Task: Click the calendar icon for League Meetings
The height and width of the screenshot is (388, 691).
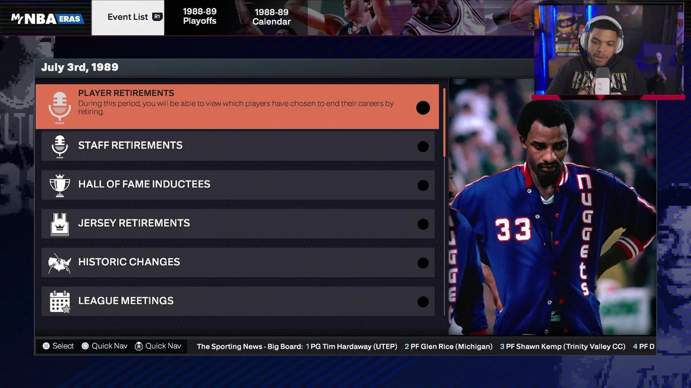Action: pyautogui.click(x=60, y=302)
